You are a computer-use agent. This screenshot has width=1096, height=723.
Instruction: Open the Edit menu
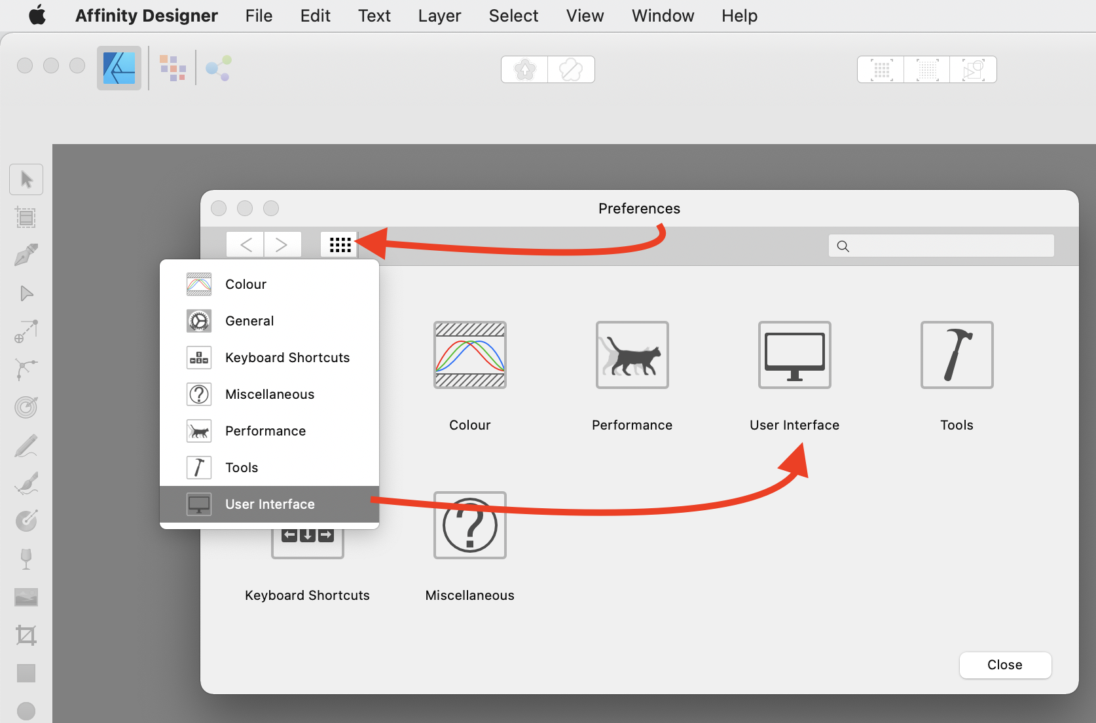[x=316, y=16]
